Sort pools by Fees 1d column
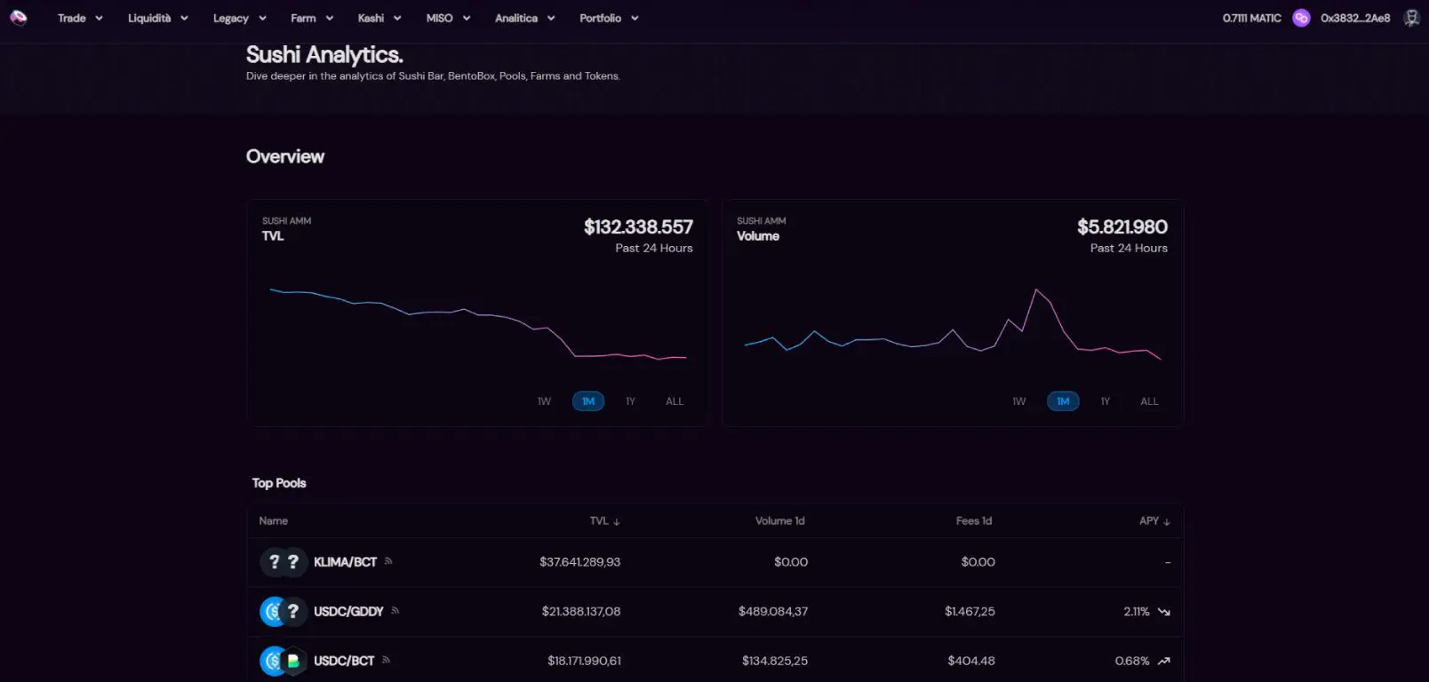 [x=974, y=521]
